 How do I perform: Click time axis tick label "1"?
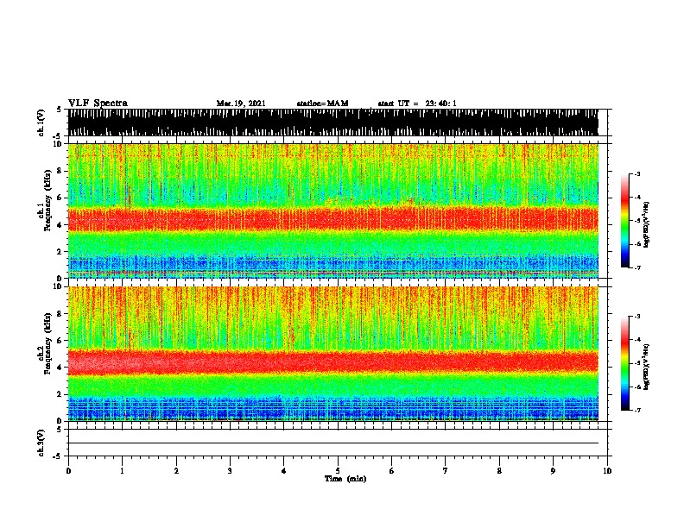(x=122, y=471)
